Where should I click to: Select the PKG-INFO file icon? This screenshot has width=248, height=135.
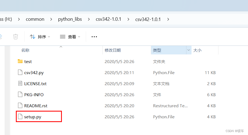pos(20,94)
